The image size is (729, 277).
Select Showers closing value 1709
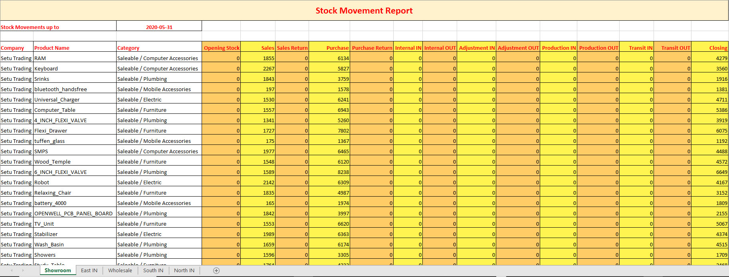pos(710,254)
